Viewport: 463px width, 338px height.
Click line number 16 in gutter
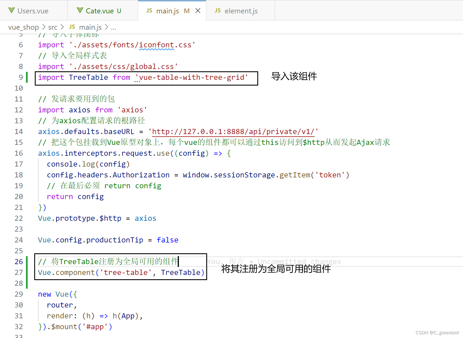19,153
